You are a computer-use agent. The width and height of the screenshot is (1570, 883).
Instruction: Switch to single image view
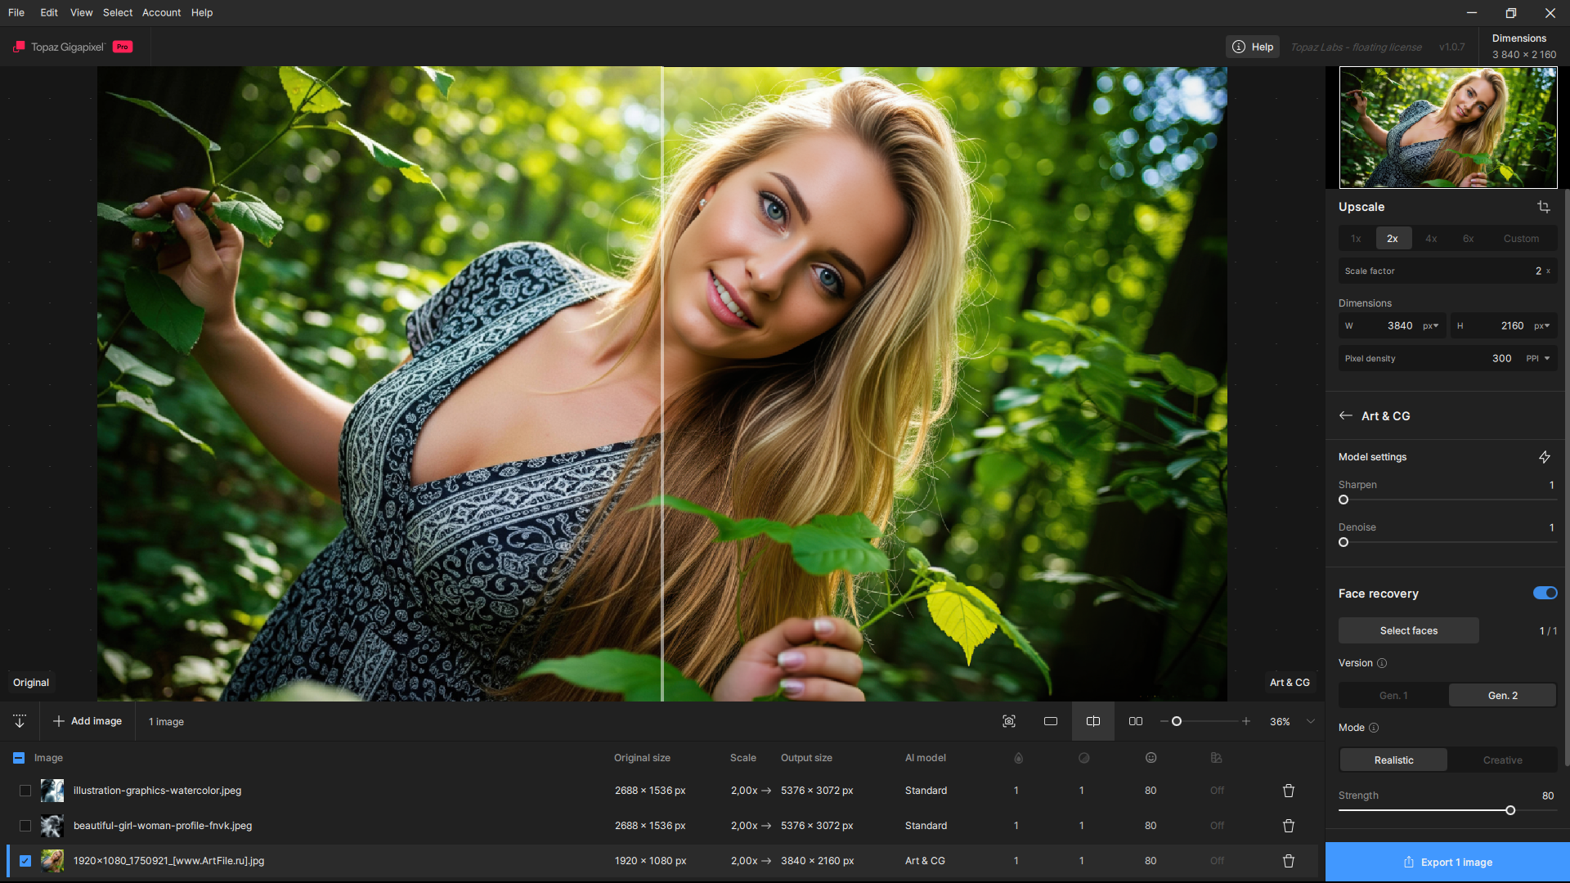point(1051,721)
